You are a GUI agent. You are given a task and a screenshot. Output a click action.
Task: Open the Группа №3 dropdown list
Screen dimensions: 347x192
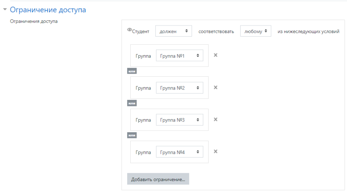tap(179, 120)
